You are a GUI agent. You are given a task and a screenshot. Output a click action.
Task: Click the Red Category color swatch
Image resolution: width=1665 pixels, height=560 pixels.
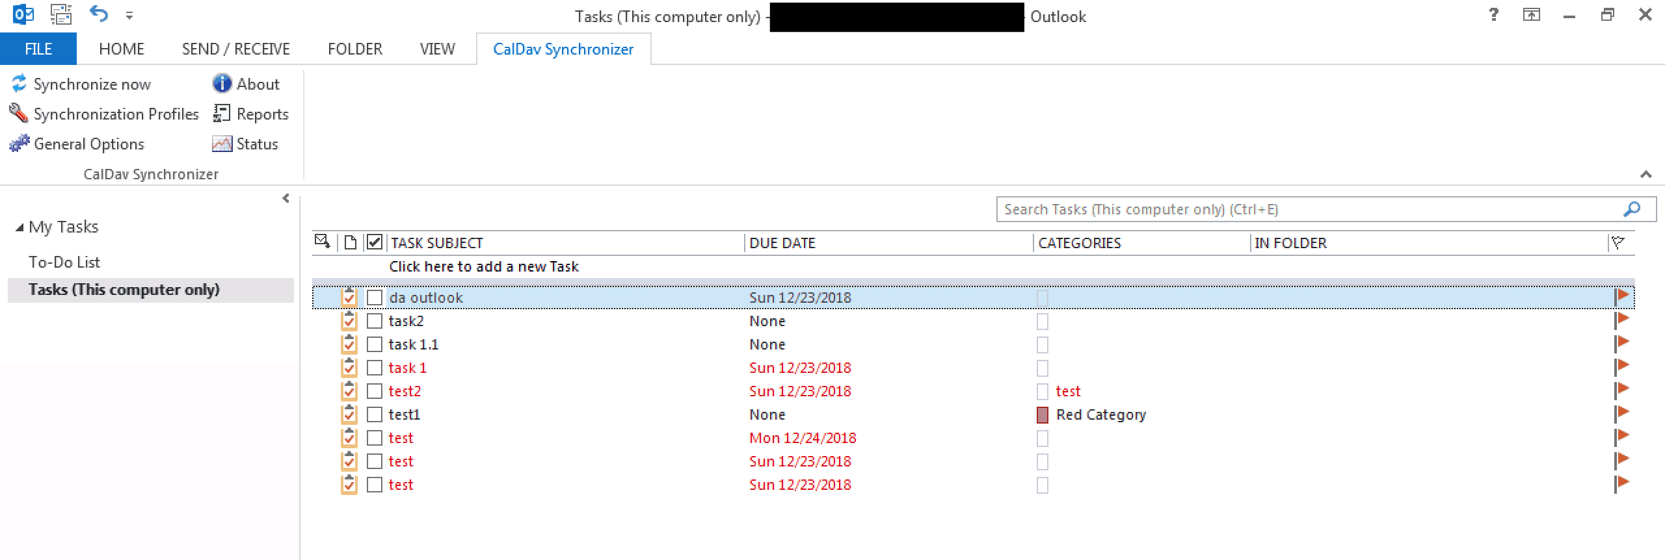point(1043,414)
